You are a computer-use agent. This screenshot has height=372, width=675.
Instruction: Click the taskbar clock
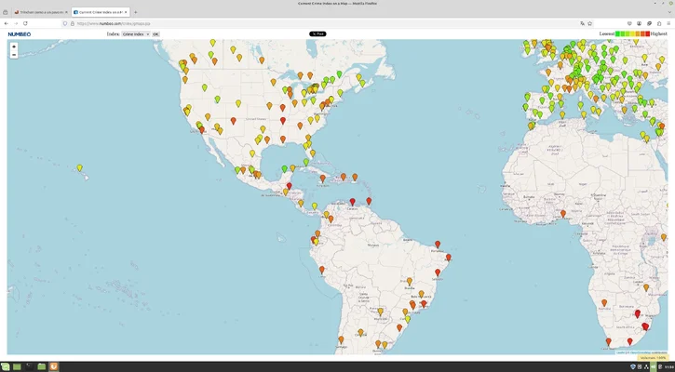point(668,366)
